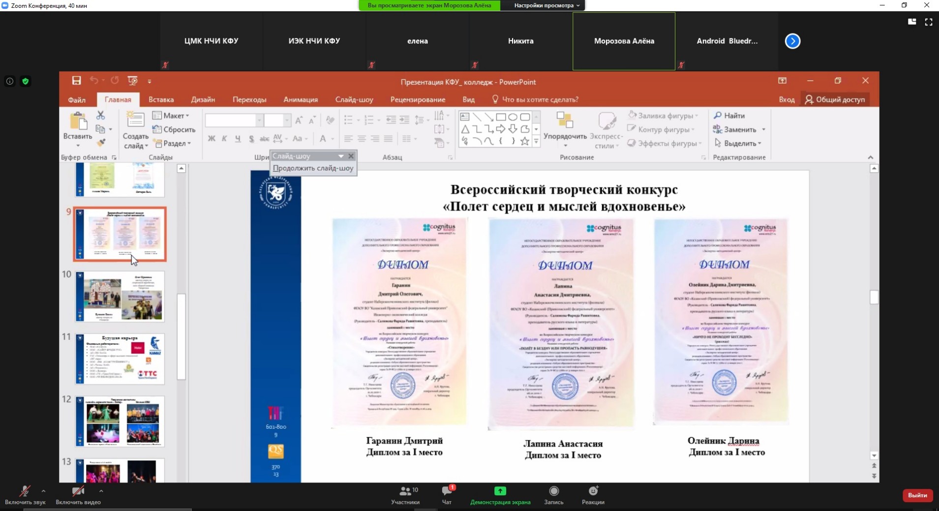
Task: Switch to the Вставка tab
Action: 161,99
